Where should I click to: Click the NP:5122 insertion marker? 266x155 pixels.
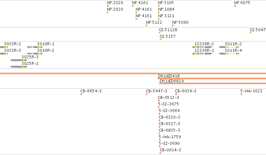(147, 26)
